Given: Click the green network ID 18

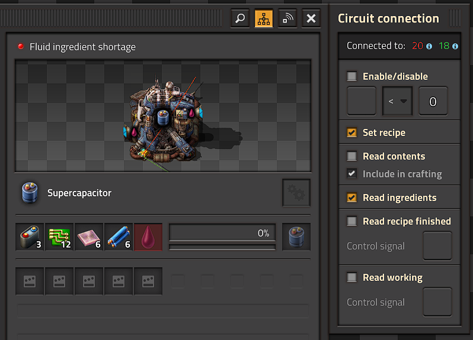Looking at the screenshot, I should tap(444, 46).
